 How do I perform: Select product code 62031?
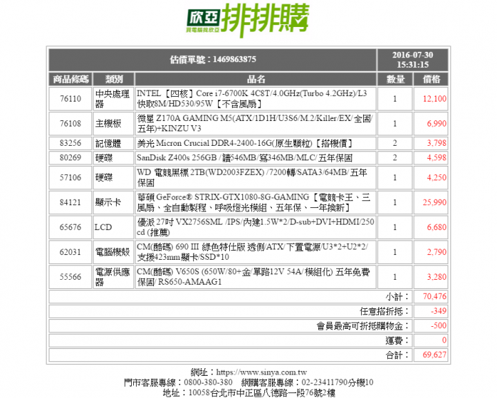70,252
